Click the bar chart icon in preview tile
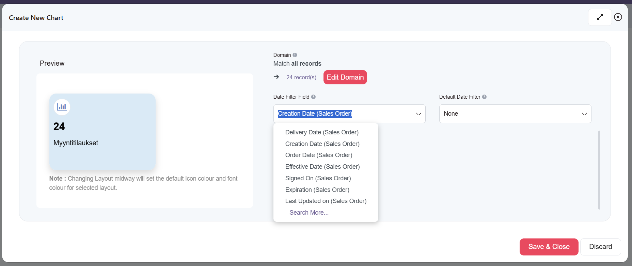The width and height of the screenshot is (632, 266). click(62, 107)
